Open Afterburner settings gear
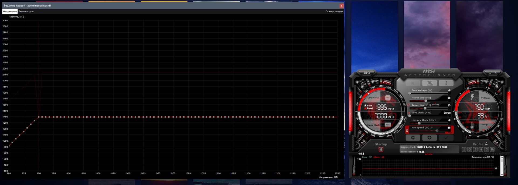 click(x=413, y=138)
